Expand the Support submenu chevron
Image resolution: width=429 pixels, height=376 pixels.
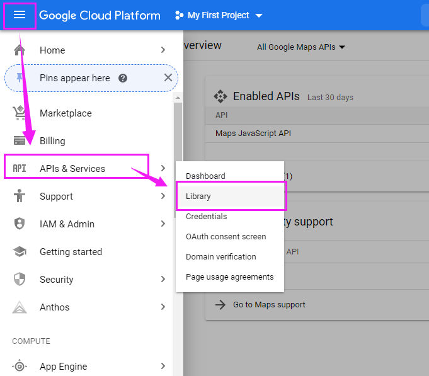(x=163, y=196)
